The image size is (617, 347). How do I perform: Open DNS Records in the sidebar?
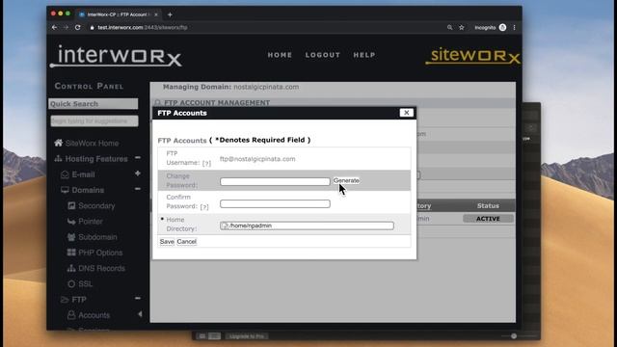101,268
